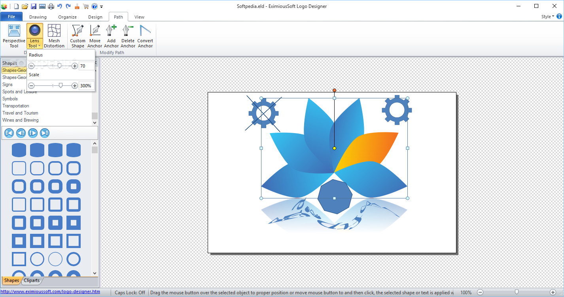
Task: Click the Convert Anchor tool
Action: (x=145, y=36)
